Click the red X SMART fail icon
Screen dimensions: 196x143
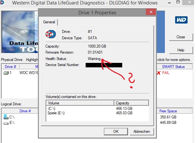pos(158,73)
